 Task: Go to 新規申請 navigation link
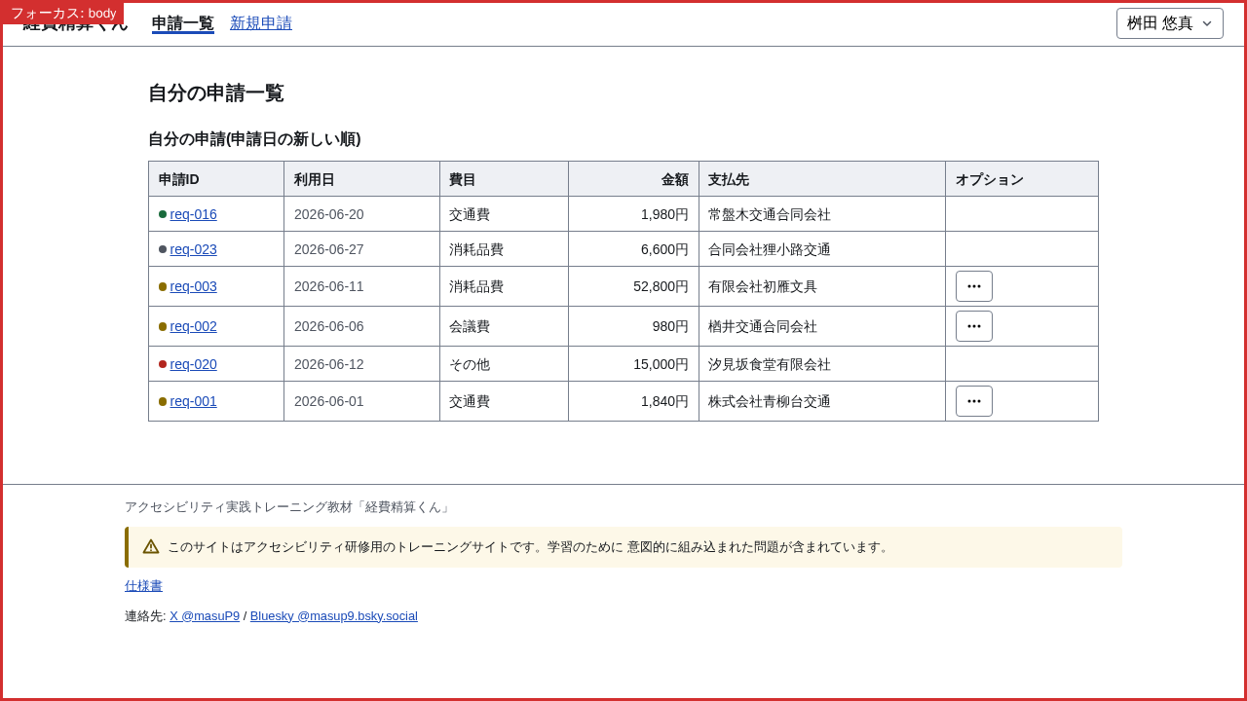tap(261, 23)
